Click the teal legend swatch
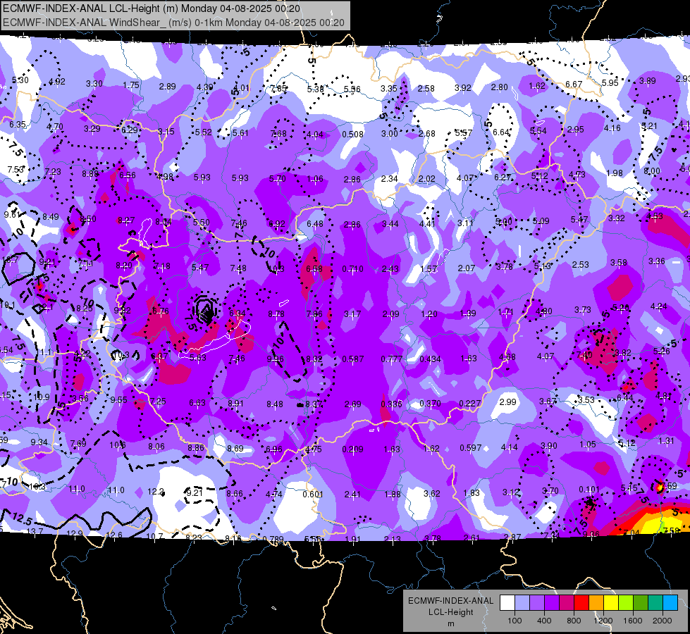The height and width of the screenshot is (634, 690). tap(655, 603)
